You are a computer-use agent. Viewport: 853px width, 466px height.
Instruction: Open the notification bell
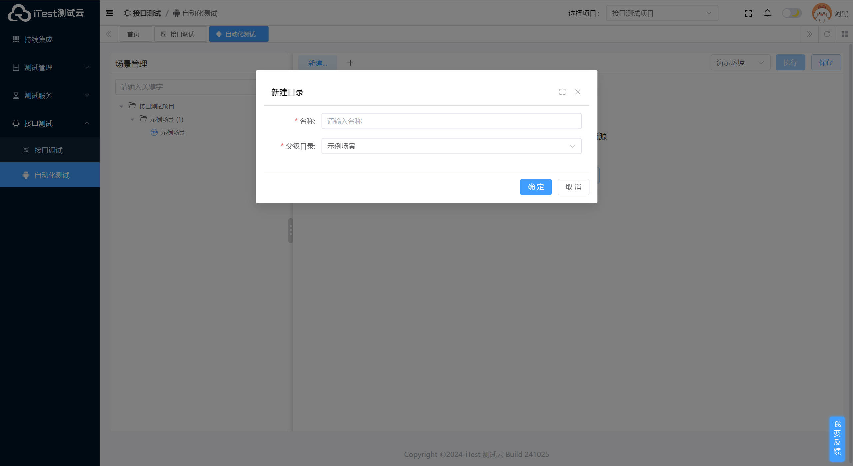[767, 13]
